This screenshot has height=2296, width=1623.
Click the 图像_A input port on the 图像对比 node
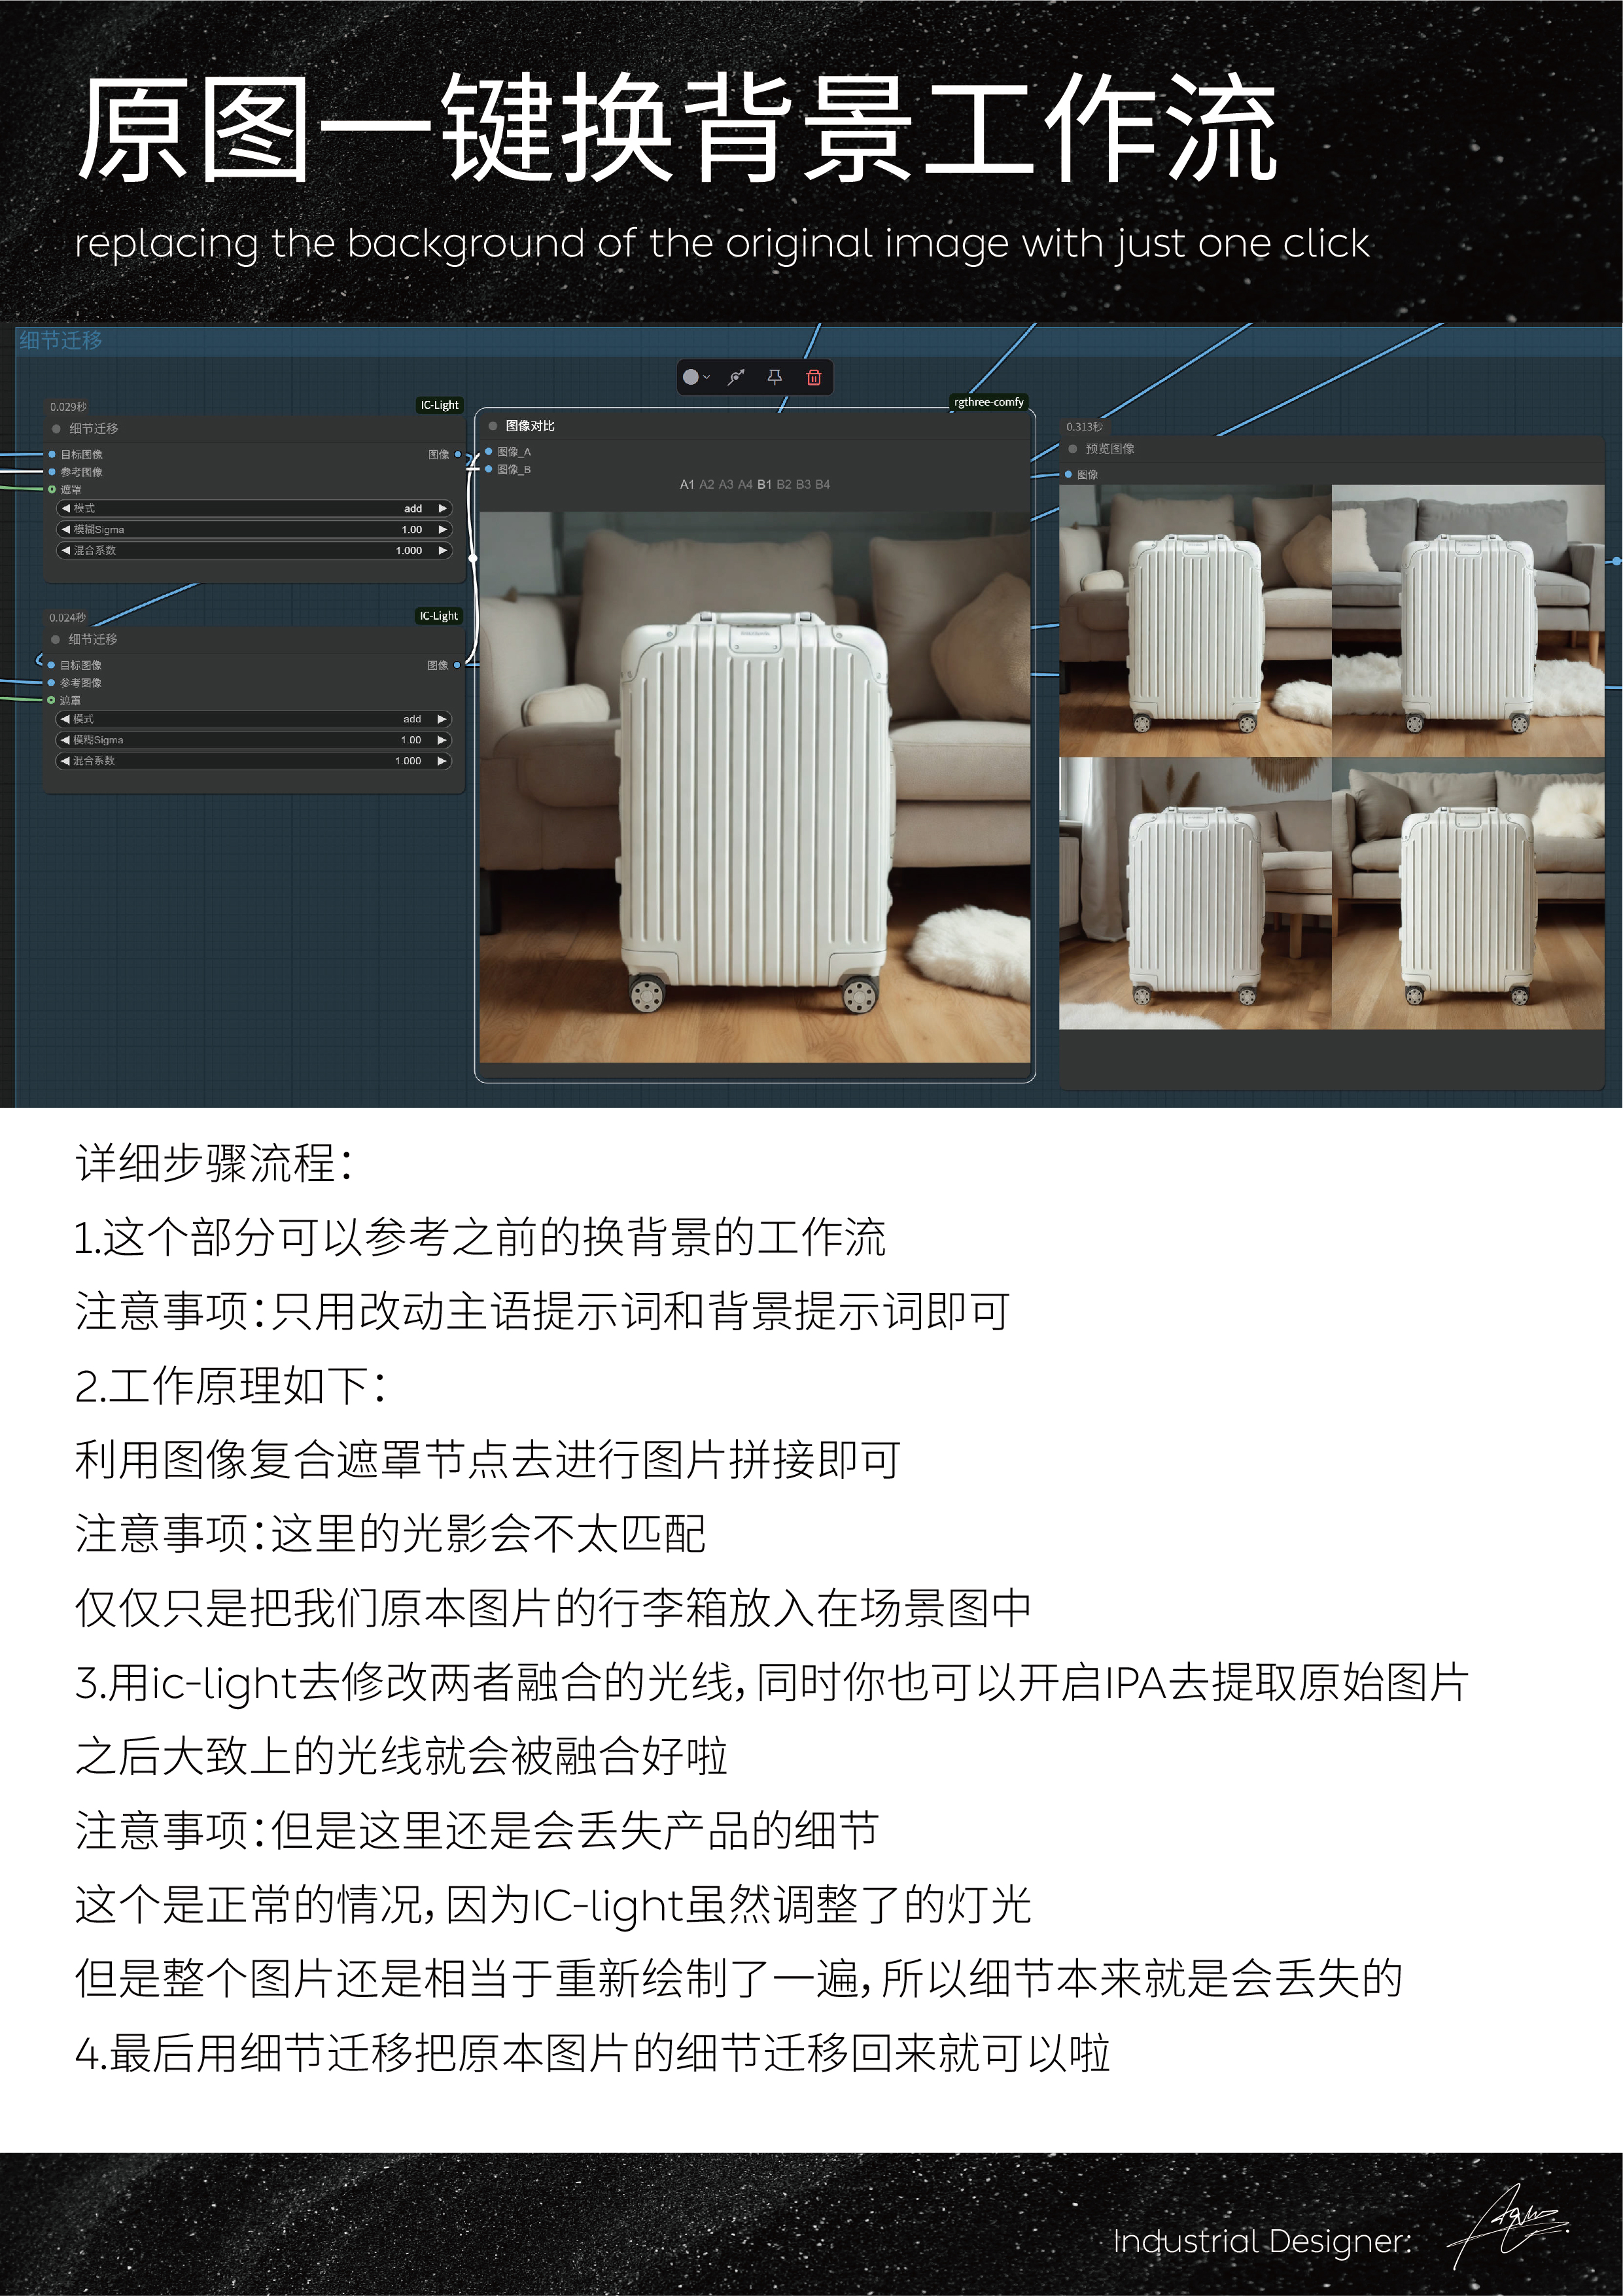coord(489,452)
